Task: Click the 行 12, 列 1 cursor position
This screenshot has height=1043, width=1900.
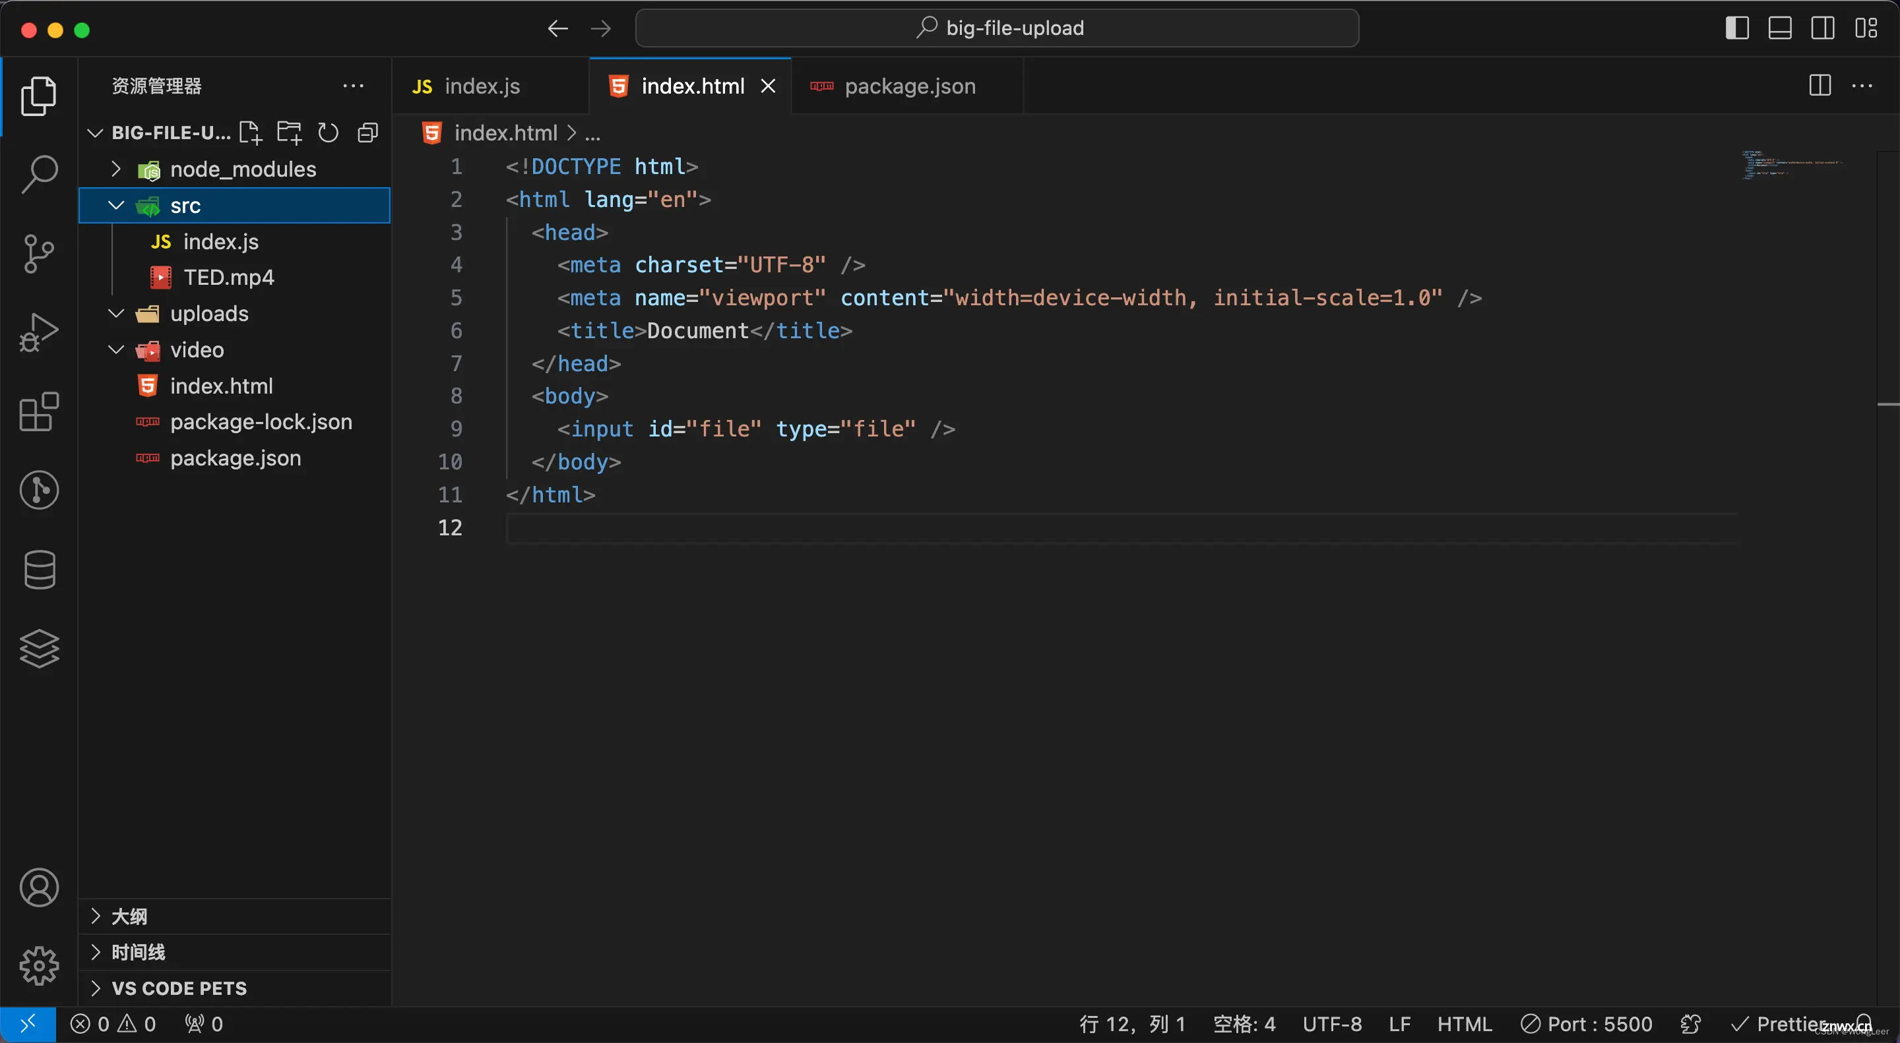Action: [1132, 1024]
